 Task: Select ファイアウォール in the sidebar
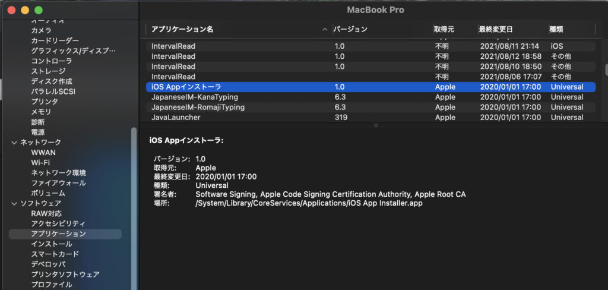[59, 183]
